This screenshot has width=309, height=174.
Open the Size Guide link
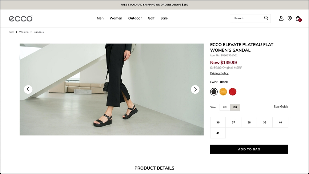281,107
